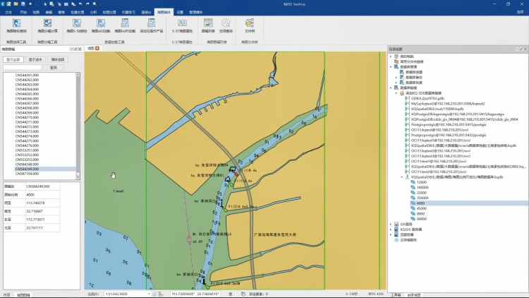Click the 海图图标查询 ribbon icon
This screenshot has width=529, height=298.
pyautogui.click(x=16, y=24)
